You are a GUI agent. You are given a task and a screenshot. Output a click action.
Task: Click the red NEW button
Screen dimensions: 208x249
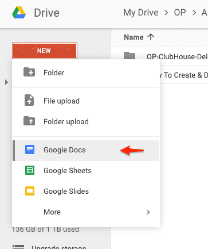coord(45,51)
